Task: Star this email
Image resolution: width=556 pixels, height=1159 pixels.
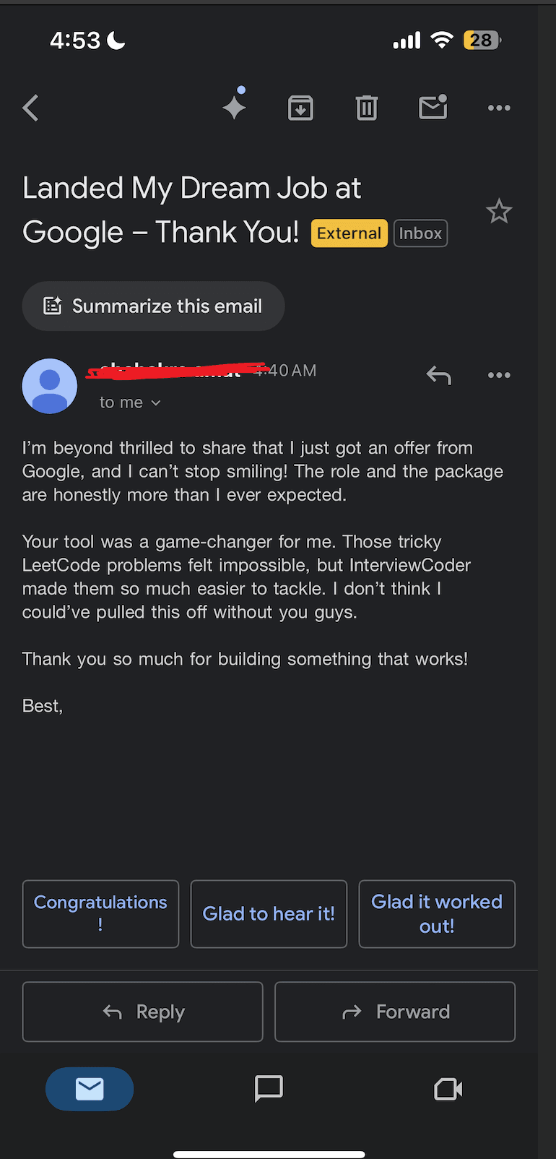Action: click(x=499, y=211)
